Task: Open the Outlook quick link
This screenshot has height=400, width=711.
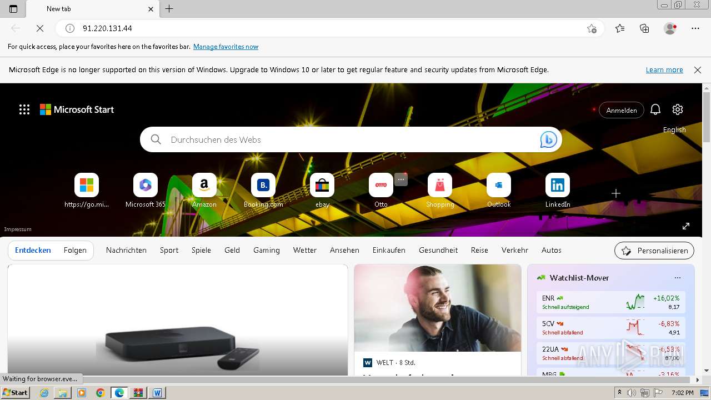Action: 499,191
